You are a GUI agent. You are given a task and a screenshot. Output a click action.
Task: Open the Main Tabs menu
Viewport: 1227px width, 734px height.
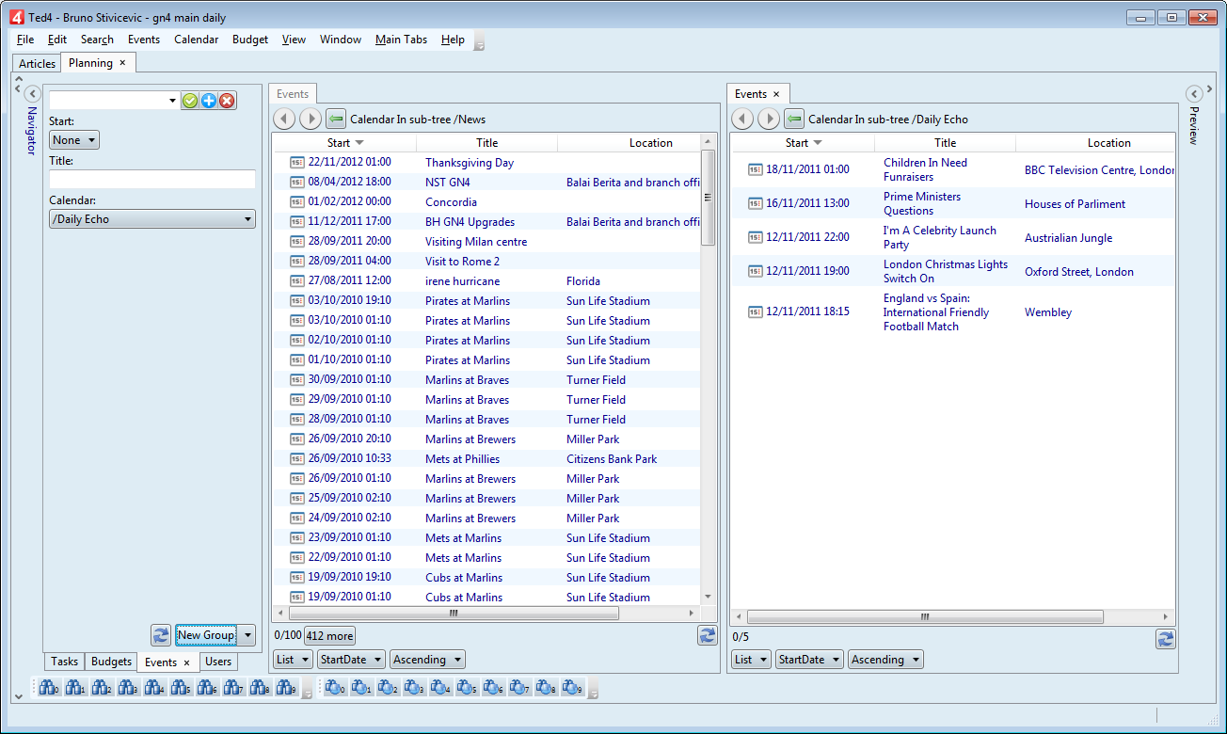pyautogui.click(x=401, y=40)
